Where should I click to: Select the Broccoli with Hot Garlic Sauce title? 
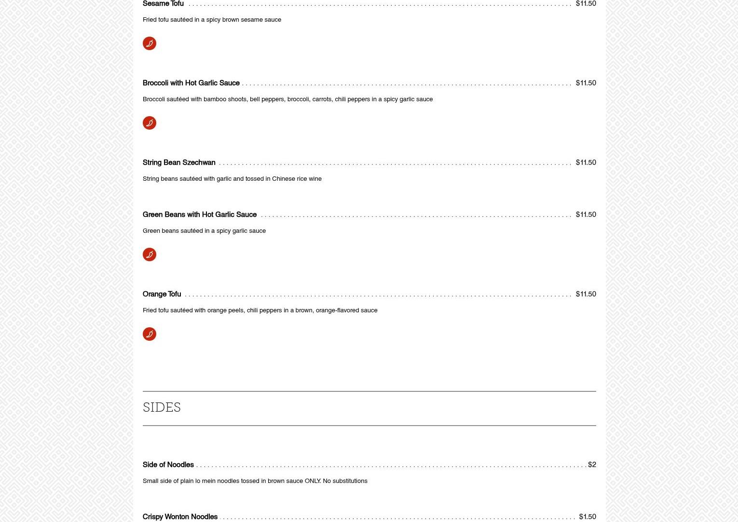point(191,83)
